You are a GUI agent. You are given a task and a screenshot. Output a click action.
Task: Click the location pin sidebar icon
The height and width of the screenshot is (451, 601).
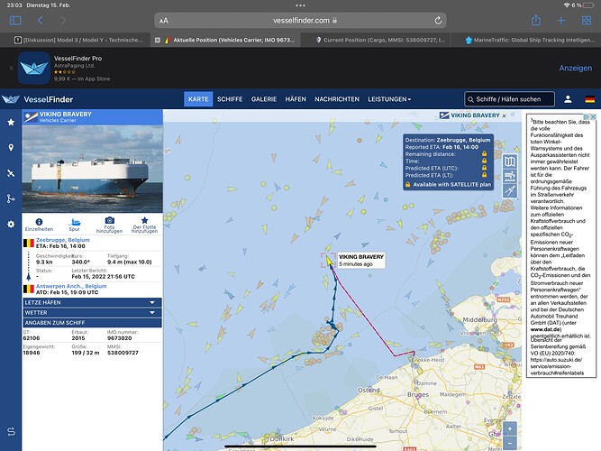click(x=11, y=148)
